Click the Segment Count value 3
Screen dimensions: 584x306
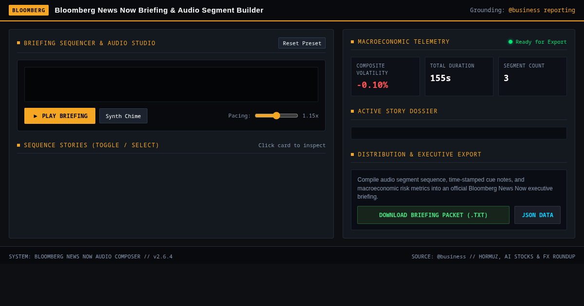[x=506, y=78]
